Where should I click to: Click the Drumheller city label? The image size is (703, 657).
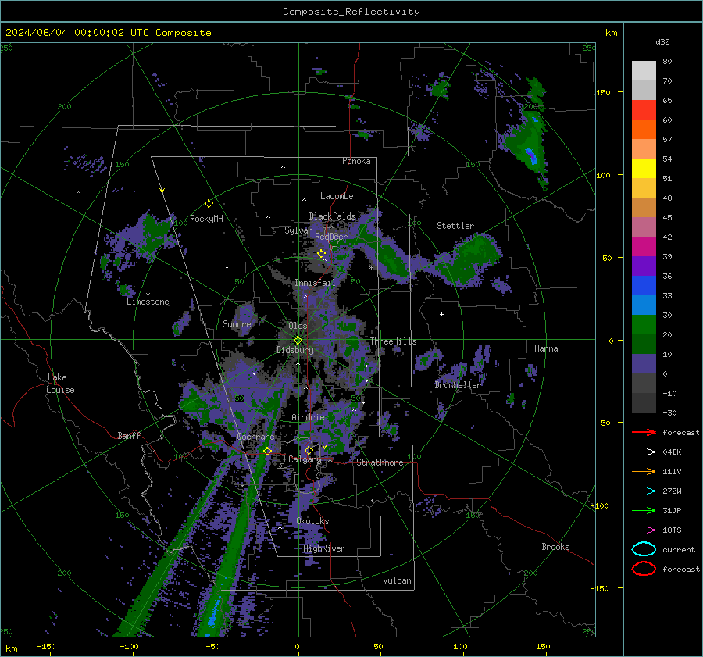pyautogui.click(x=458, y=385)
